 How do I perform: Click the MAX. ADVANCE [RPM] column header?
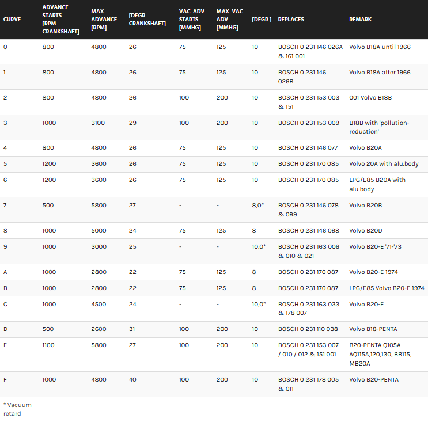coord(104,20)
